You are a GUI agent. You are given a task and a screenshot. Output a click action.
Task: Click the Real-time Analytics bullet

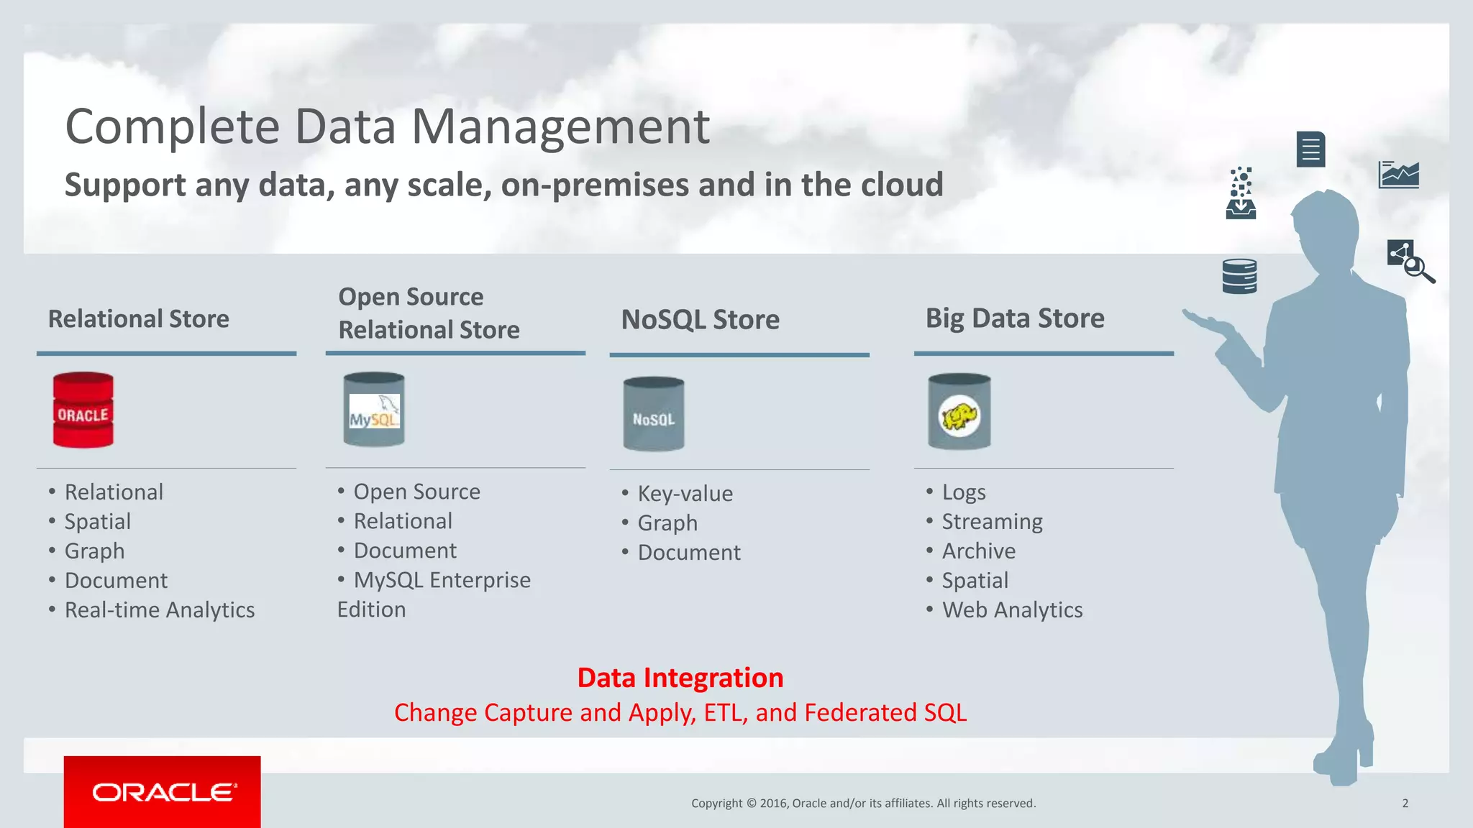click(x=159, y=609)
